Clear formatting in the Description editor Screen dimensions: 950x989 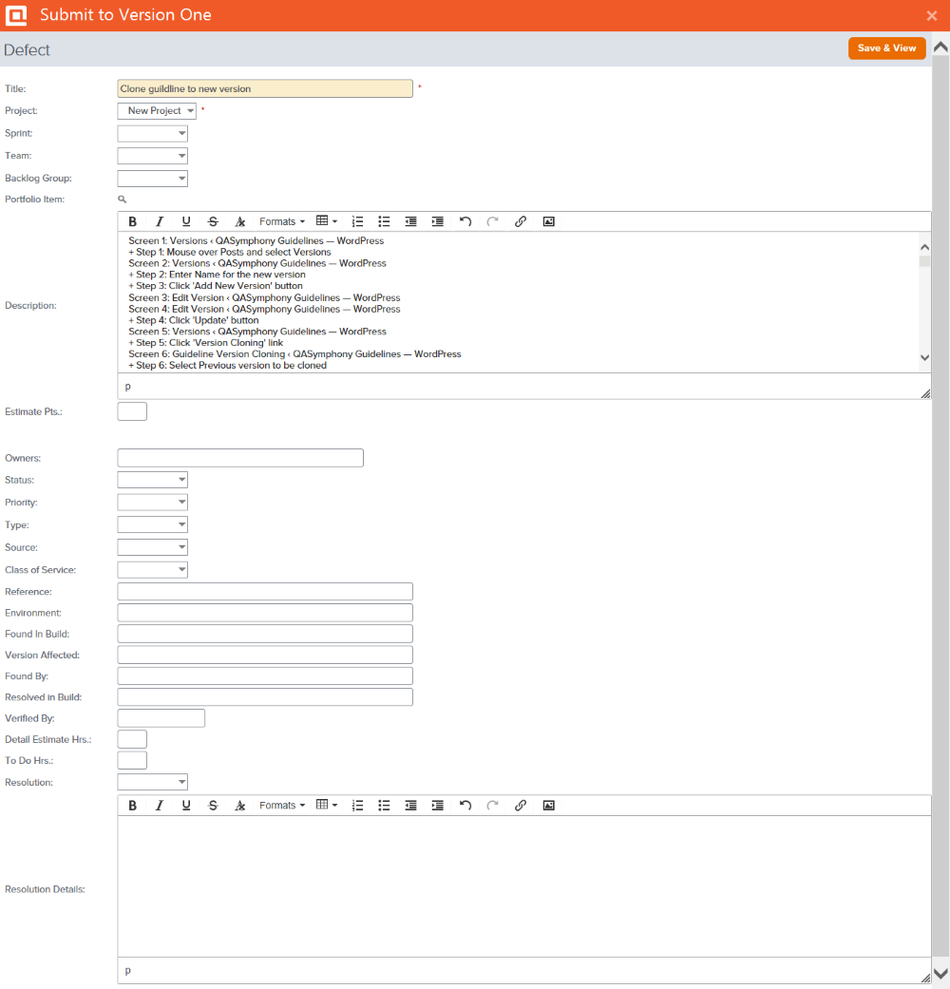239,221
